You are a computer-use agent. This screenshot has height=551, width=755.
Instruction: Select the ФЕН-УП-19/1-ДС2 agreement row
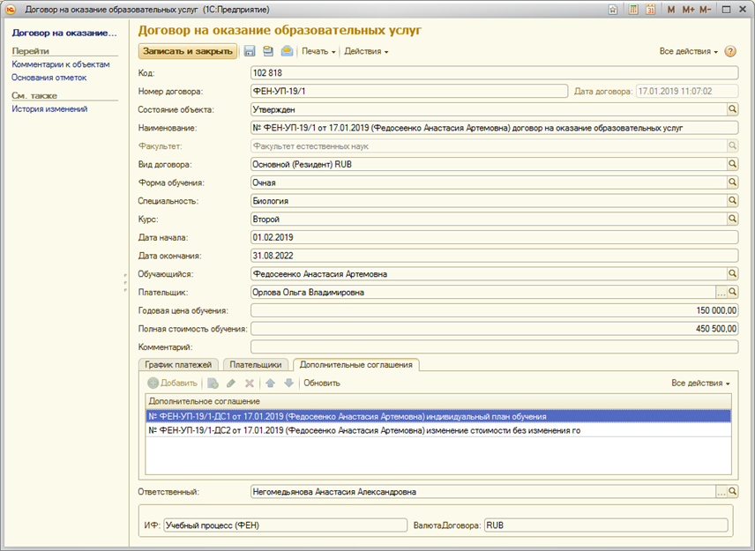[x=364, y=431]
